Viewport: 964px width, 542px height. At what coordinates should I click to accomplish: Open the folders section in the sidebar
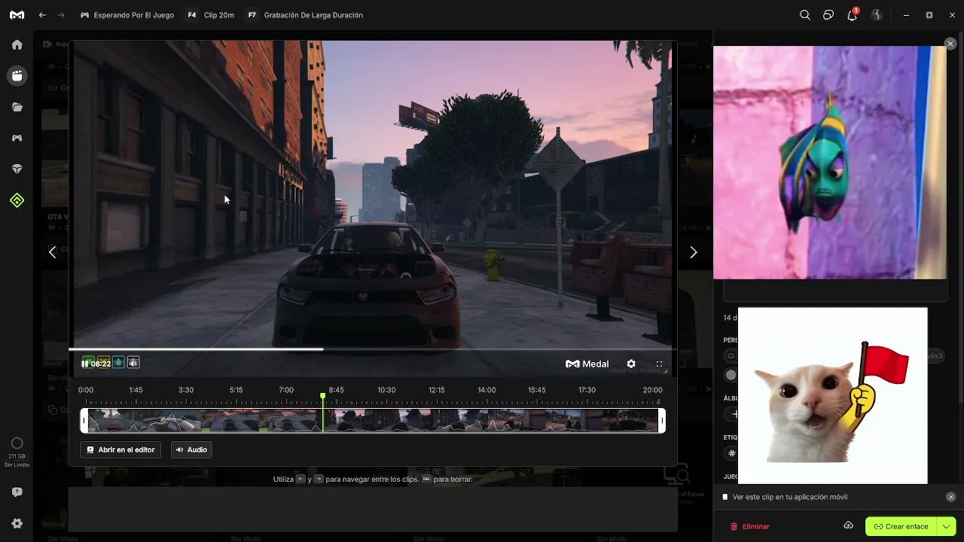[17, 107]
